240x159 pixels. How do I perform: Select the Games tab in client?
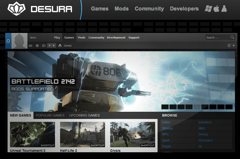pos(69,37)
